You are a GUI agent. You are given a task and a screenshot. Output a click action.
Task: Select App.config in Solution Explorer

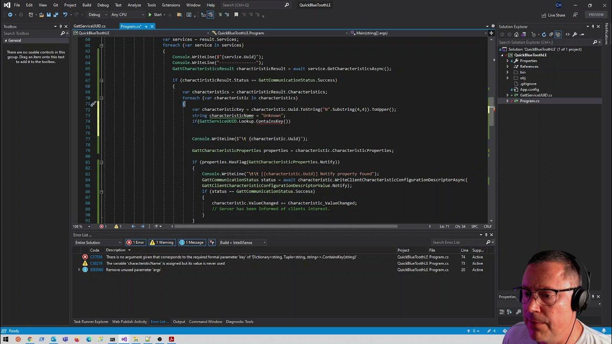point(529,89)
